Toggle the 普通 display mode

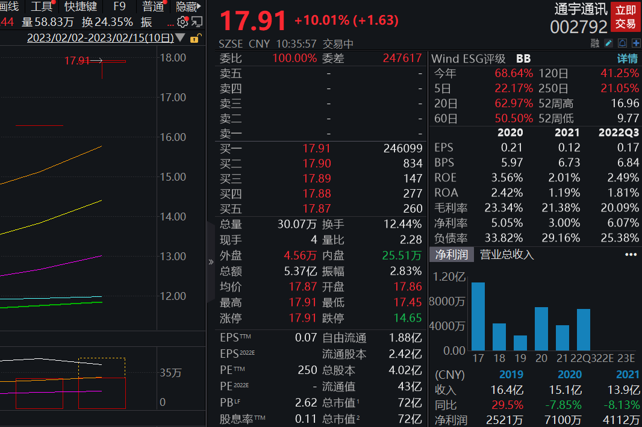coord(153,7)
